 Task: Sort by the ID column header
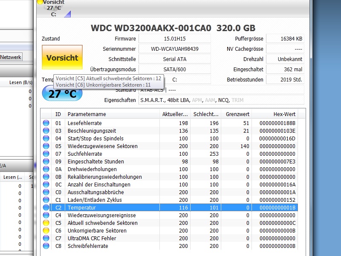58,114
